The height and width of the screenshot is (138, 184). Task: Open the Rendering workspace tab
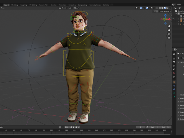(x=72, y=5)
